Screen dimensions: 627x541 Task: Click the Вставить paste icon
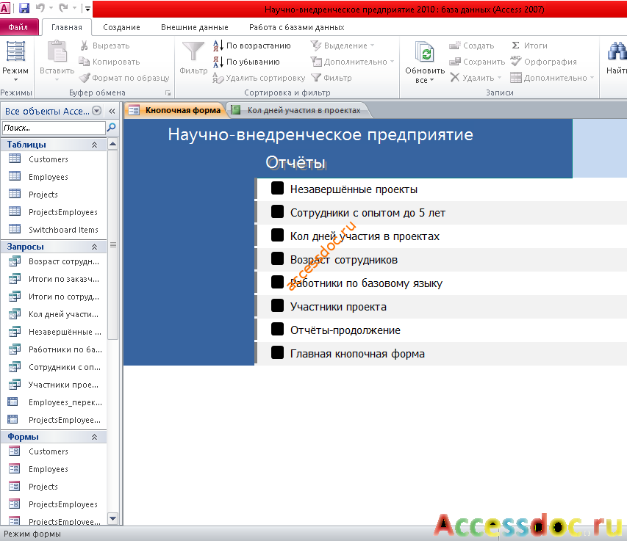coord(57,51)
